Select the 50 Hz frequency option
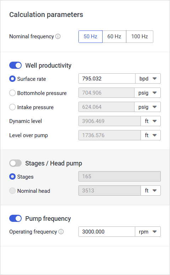Viewport: 170px width, 275px height. (x=91, y=37)
